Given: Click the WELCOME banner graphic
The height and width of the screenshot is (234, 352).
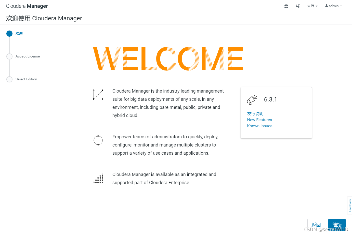Looking at the screenshot, I should pos(168,59).
